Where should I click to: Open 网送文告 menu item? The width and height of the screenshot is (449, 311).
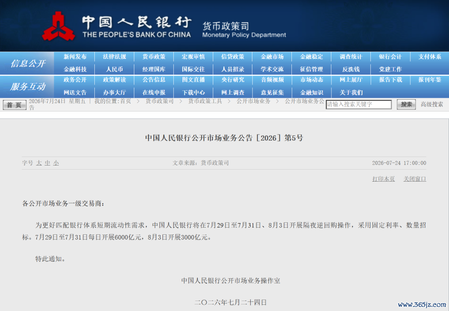[75, 93]
